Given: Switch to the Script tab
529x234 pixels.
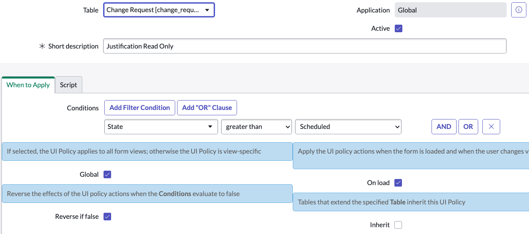Looking at the screenshot, I should 68,85.
